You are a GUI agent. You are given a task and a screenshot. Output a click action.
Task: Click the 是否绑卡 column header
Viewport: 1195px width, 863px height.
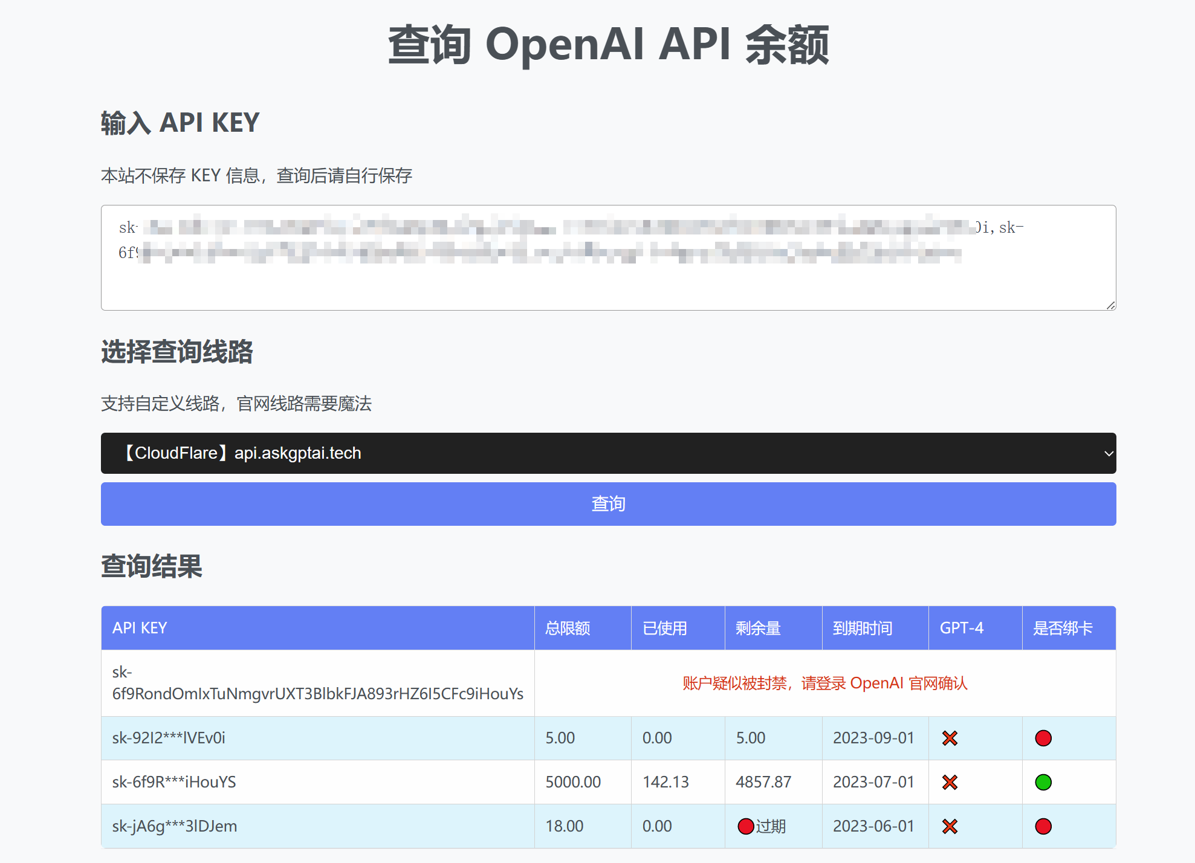click(x=1062, y=628)
